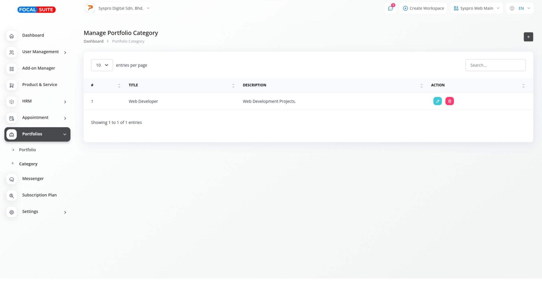Select the Category submenu item
The width and height of the screenshot is (542, 305).
28,164
